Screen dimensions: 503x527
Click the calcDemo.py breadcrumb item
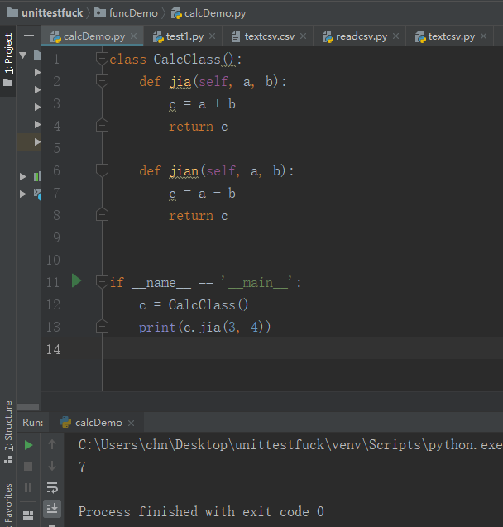(208, 13)
